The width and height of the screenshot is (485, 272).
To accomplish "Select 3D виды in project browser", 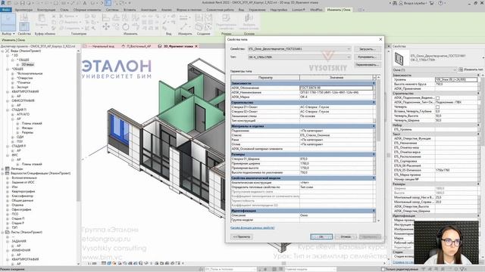I will coord(27,64).
